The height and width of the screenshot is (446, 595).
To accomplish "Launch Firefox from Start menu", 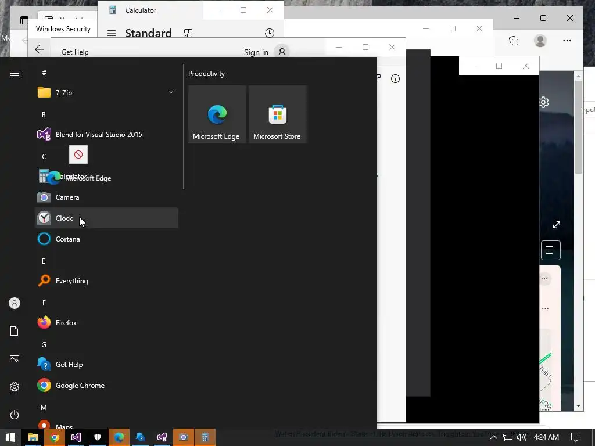I will [x=106, y=323].
